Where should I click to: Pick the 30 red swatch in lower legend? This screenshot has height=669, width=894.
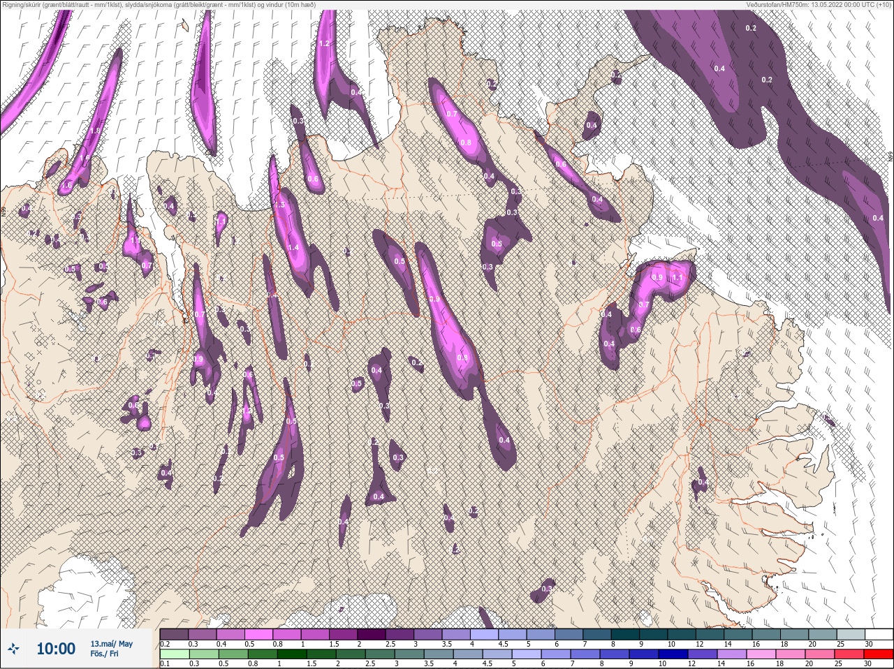[879, 654]
